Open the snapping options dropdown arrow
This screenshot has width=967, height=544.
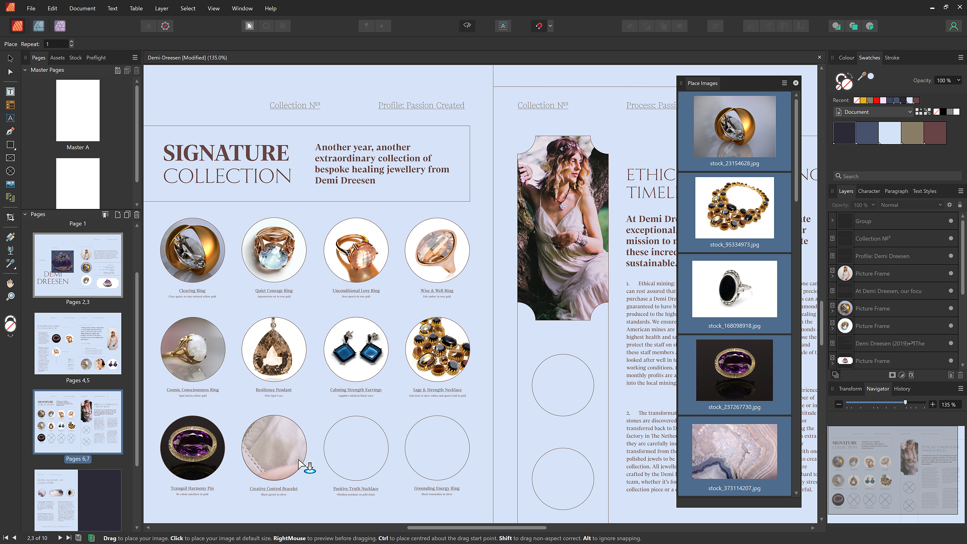coord(550,26)
